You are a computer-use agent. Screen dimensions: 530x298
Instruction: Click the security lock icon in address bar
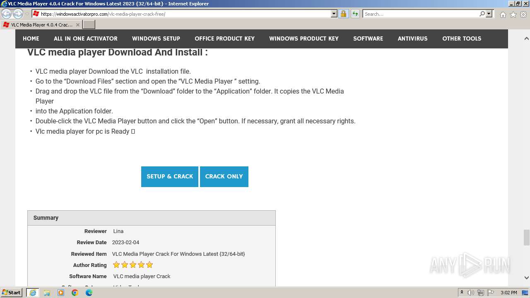click(x=343, y=14)
